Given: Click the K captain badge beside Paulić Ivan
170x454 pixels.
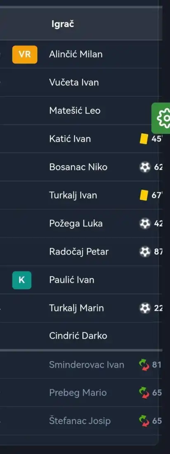Looking at the screenshot, I should coord(22,280).
